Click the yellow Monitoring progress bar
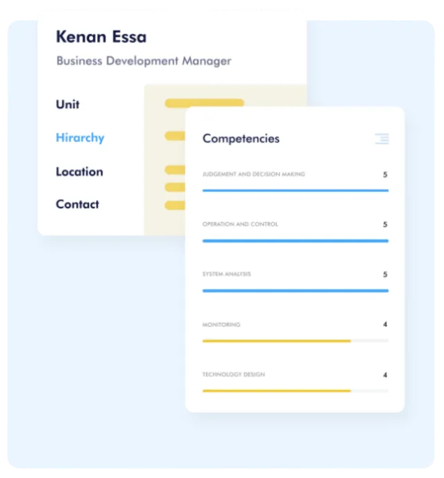This screenshot has height=478, width=444. click(x=276, y=341)
